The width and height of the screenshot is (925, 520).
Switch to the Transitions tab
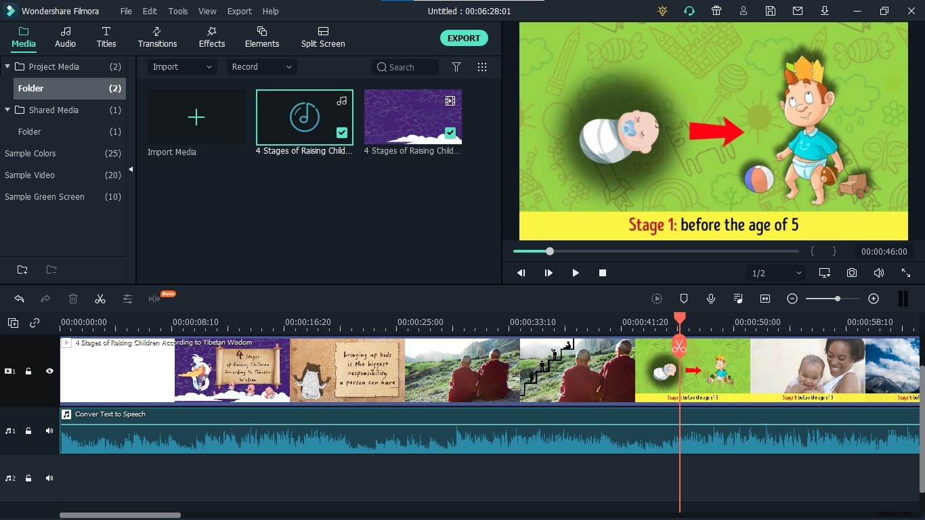point(157,37)
